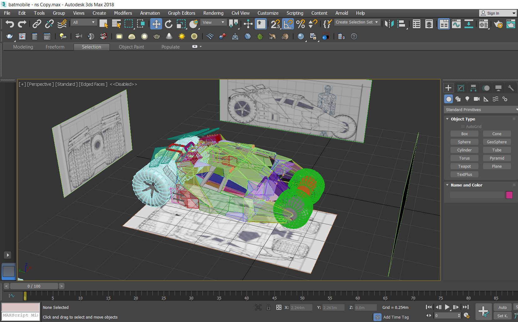Screen dimensions: 518x322
Task: Open the selection filter All dropdown
Action: tap(84, 22)
